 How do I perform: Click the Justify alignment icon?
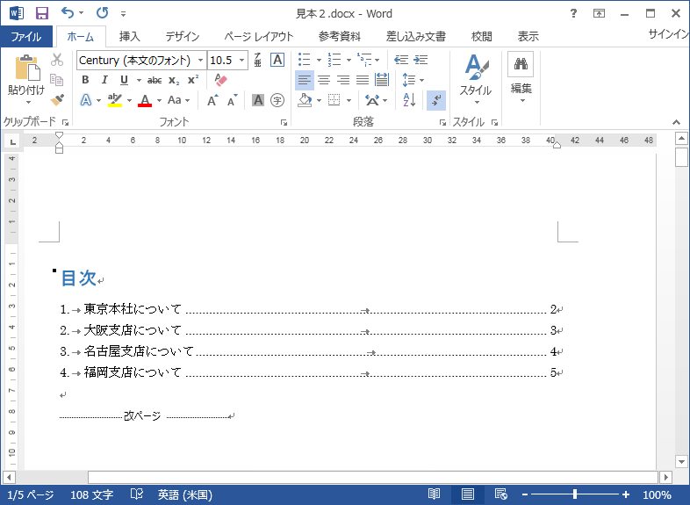pyautogui.click(x=363, y=80)
